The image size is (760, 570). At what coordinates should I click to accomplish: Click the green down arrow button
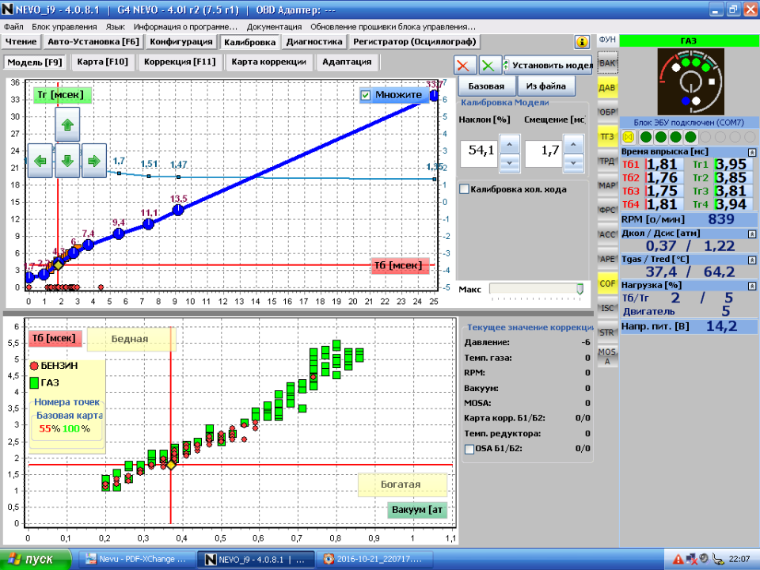point(67,161)
